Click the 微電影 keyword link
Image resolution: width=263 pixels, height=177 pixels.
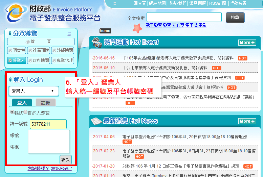tap(200, 25)
